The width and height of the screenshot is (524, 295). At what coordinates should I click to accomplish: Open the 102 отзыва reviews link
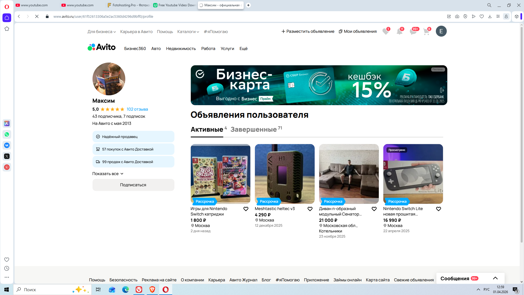tap(137, 109)
